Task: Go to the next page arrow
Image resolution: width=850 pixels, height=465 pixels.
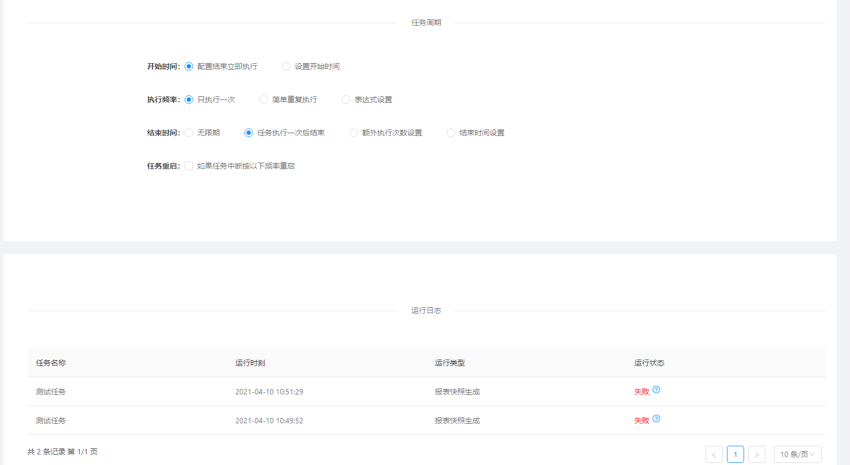Action: [x=757, y=454]
